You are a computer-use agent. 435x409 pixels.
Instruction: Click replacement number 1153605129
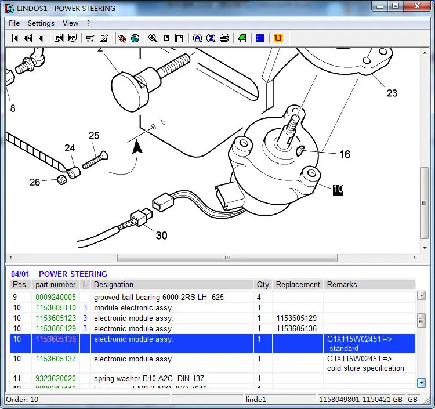click(x=296, y=318)
